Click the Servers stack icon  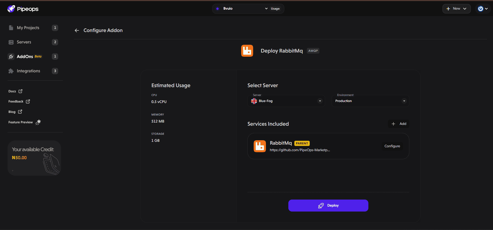[11, 42]
